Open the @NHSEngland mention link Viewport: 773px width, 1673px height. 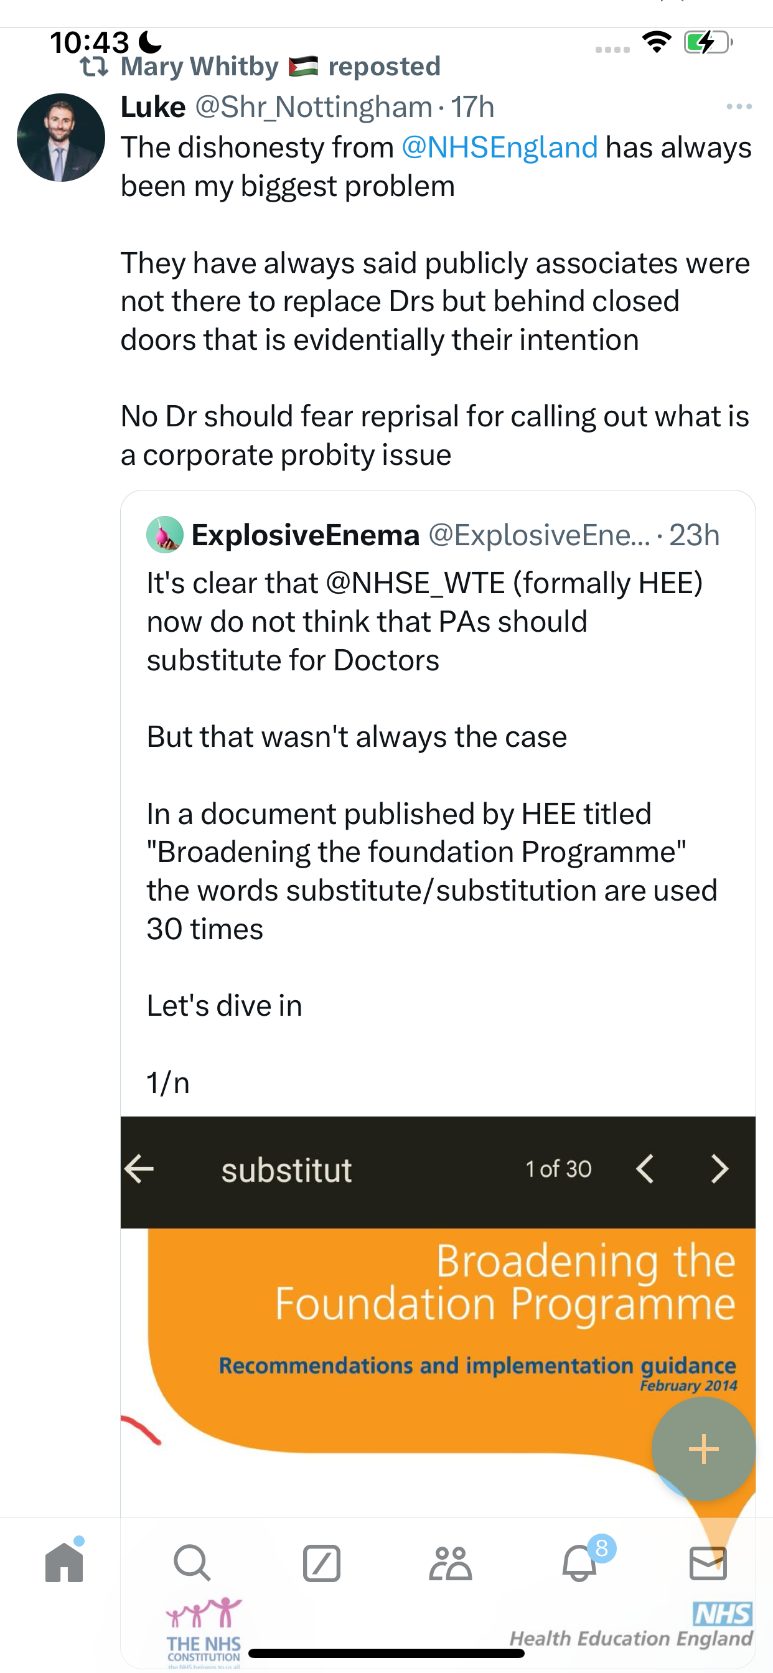coord(500,148)
